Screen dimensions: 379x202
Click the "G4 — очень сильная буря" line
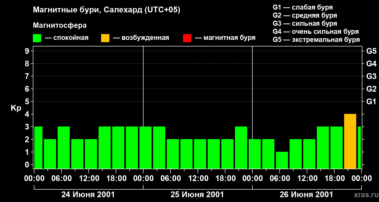[x=316, y=32]
